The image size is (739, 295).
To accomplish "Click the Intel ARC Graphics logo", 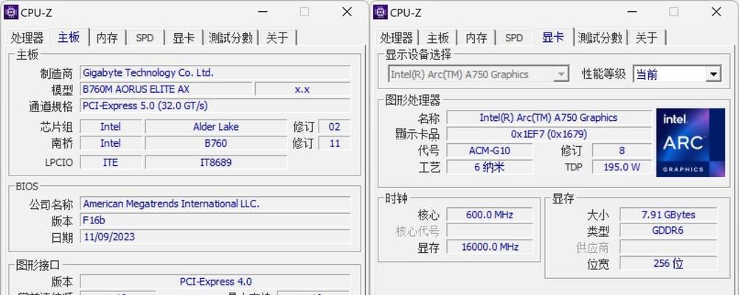I will click(x=690, y=143).
